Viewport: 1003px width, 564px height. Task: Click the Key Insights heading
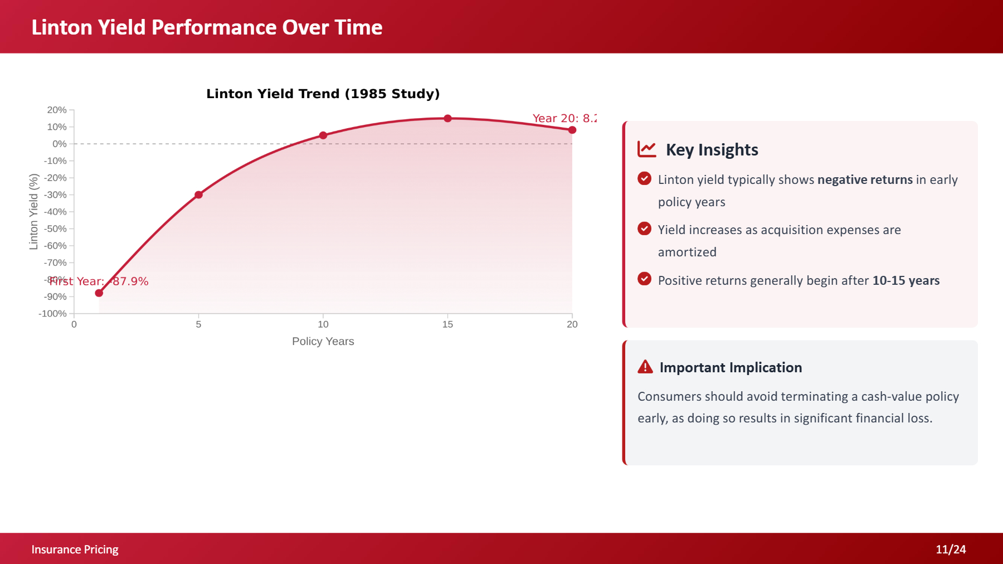pos(712,150)
